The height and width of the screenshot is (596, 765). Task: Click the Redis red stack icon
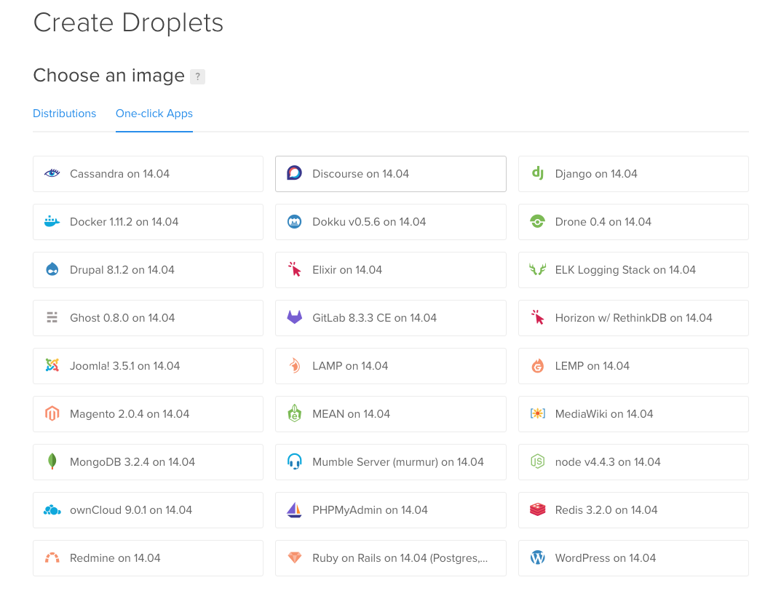coord(537,509)
